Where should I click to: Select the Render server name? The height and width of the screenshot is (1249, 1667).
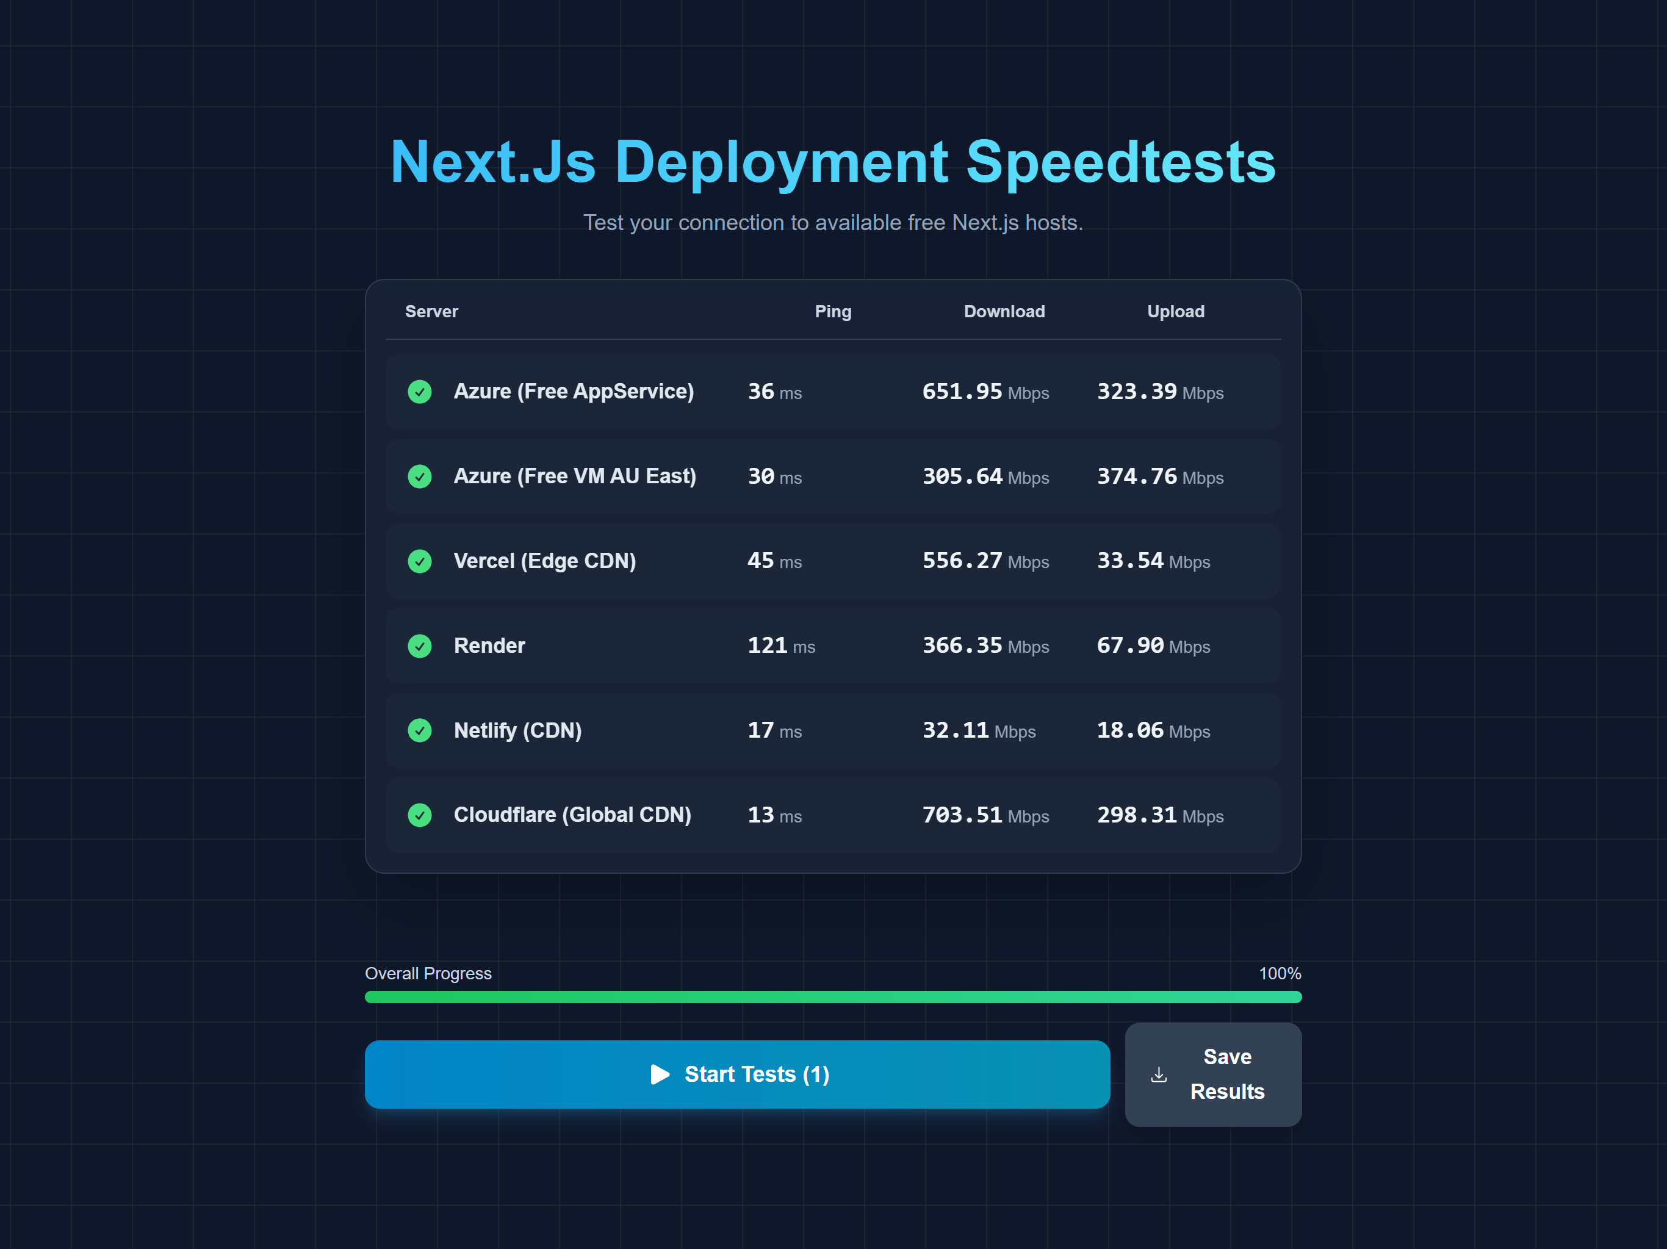click(489, 646)
